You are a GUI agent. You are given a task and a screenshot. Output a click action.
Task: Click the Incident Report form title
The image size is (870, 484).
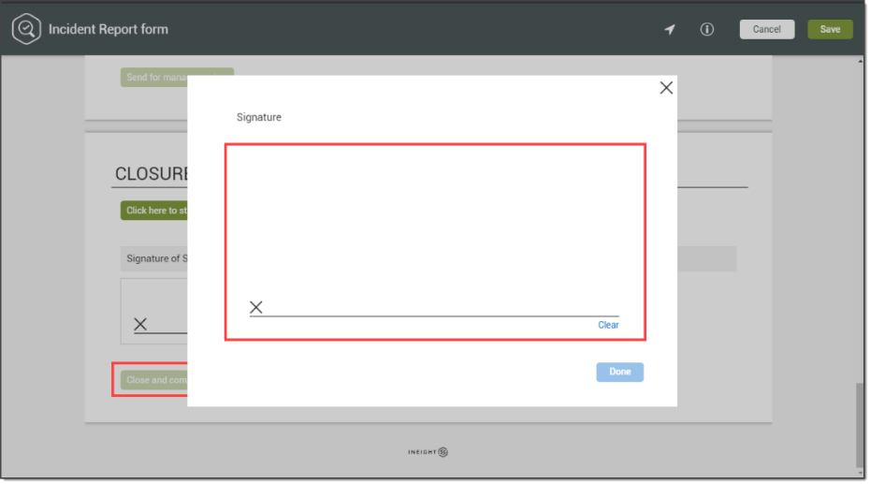109,29
